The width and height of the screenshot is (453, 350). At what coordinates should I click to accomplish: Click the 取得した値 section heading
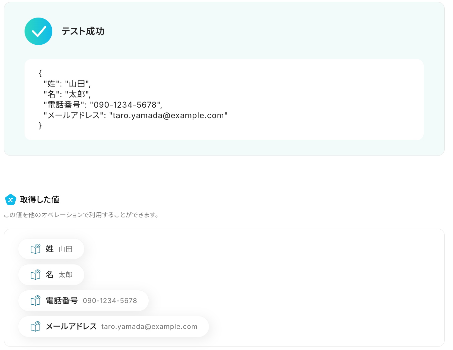[40, 200]
